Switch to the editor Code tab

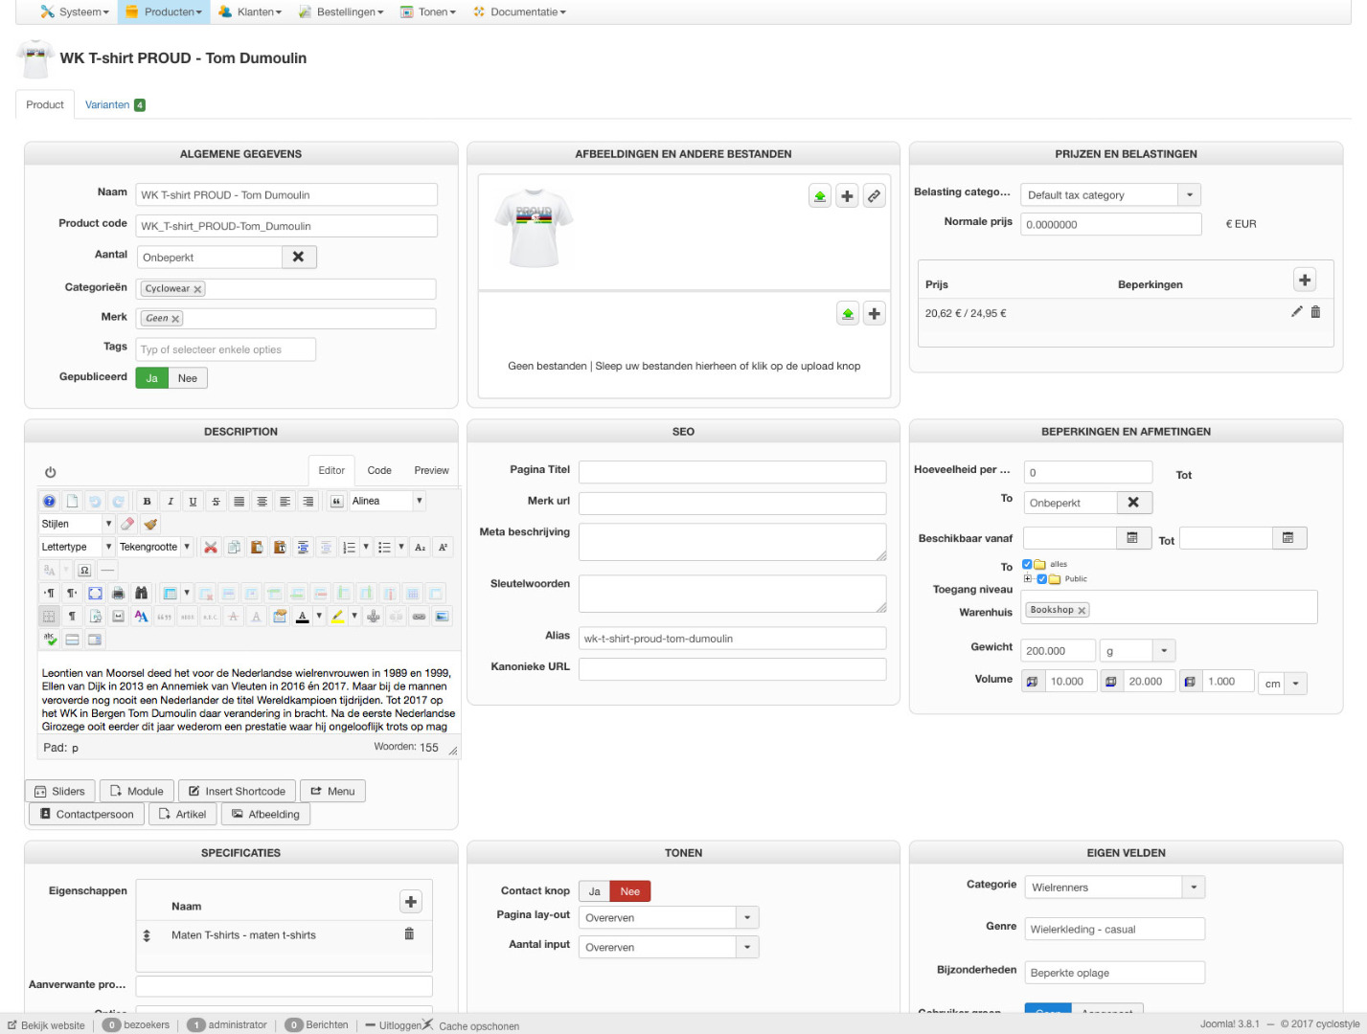tap(379, 470)
